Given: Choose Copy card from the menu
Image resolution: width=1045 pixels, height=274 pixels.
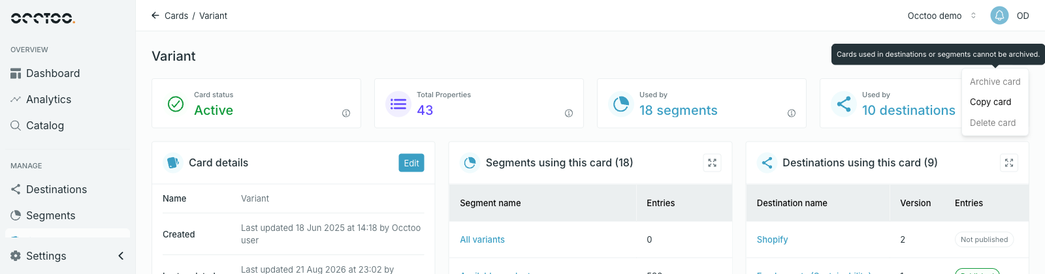Looking at the screenshot, I should pos(995,102).
